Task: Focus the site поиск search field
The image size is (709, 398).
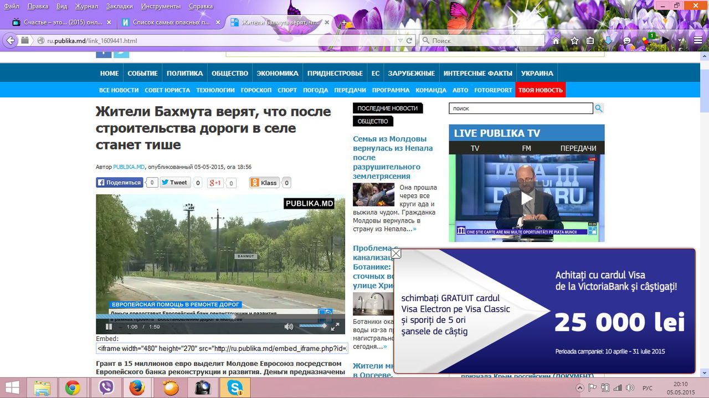Action: [521, 108]
